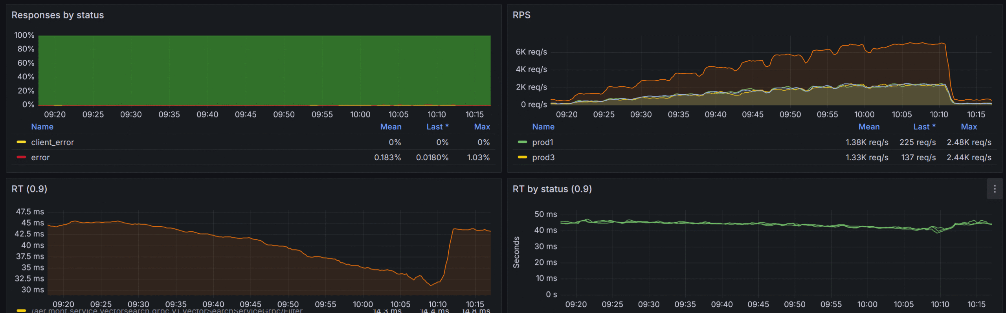
Task: Show only the prod3 series in RPS
Action: [543, 157]
